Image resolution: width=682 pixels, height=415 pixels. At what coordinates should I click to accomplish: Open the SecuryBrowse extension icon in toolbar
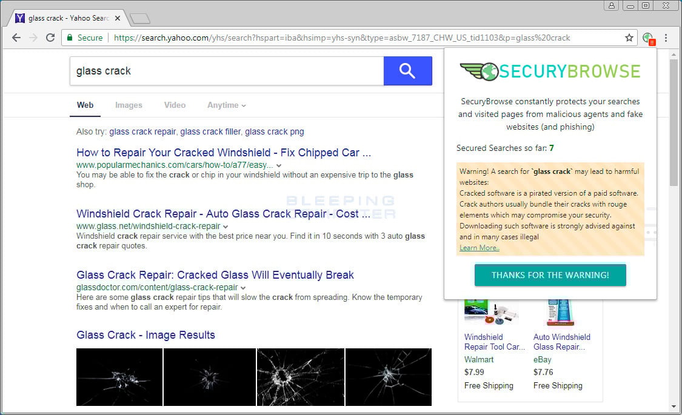tap(649, 38)
